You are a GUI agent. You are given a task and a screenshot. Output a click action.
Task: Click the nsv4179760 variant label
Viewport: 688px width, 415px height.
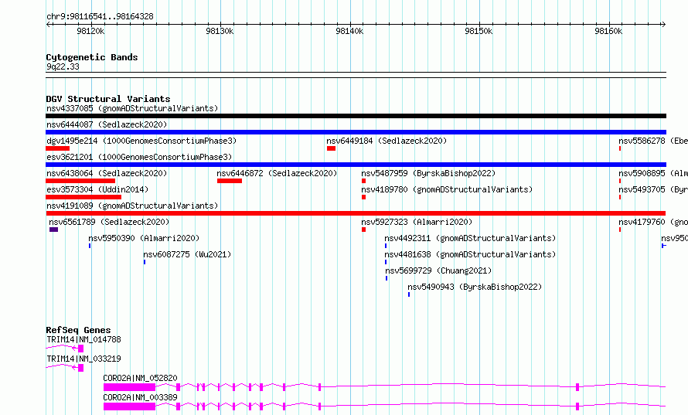(x=653, y=222)
